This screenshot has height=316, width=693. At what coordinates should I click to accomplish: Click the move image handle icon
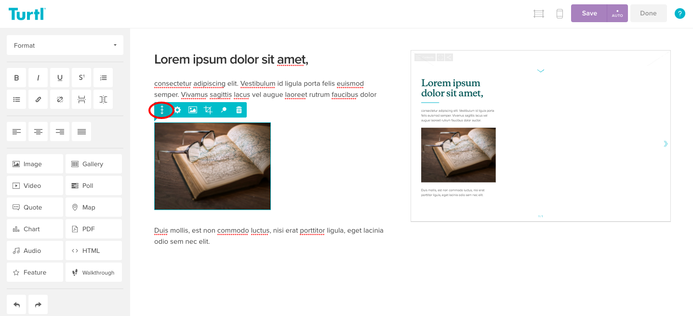(162, 110)
